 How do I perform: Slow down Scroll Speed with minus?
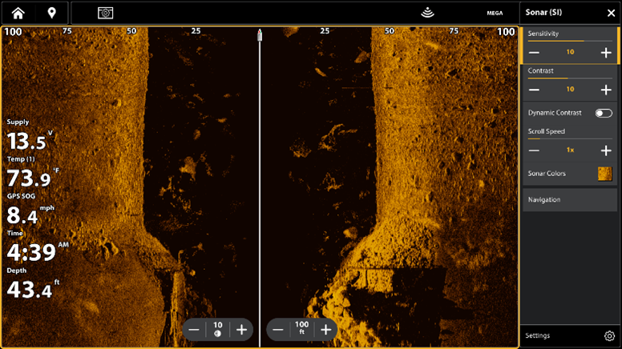(535, 150)
